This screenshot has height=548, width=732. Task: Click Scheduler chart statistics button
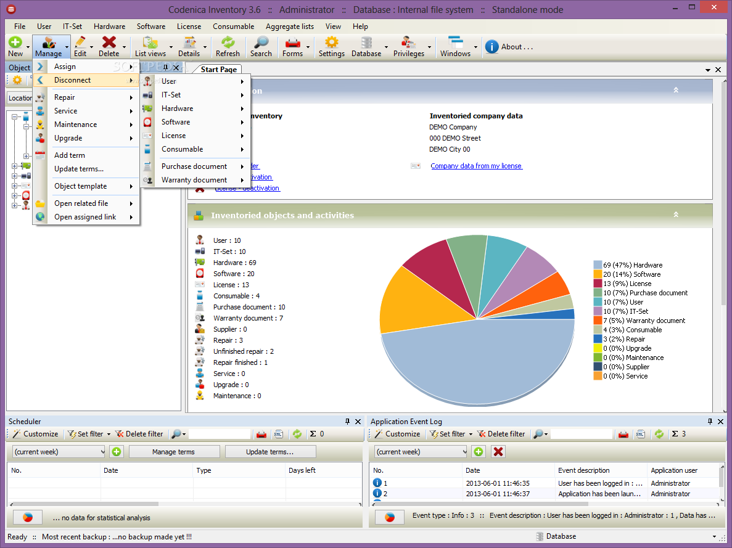(x=28, y=517)
